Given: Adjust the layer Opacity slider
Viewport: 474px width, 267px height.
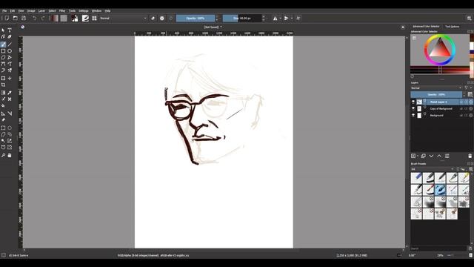Looking at the screenshot, I should pos(436,94).
